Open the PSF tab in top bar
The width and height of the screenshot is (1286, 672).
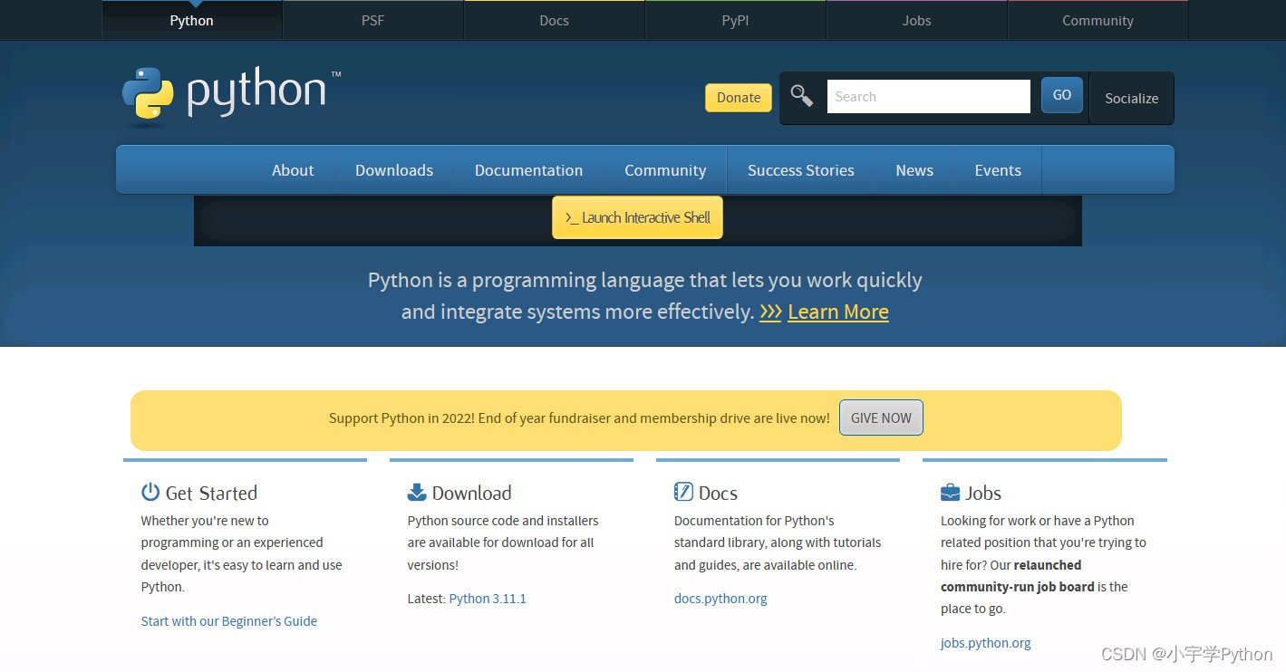click(x=373, y=20)
